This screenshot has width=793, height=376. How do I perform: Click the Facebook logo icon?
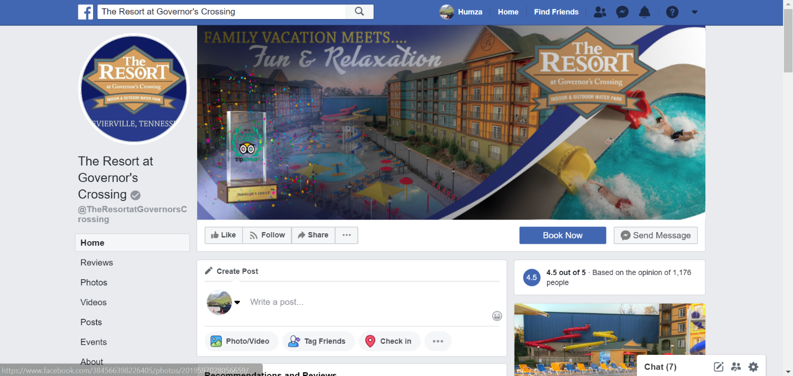tap(86, 12)
